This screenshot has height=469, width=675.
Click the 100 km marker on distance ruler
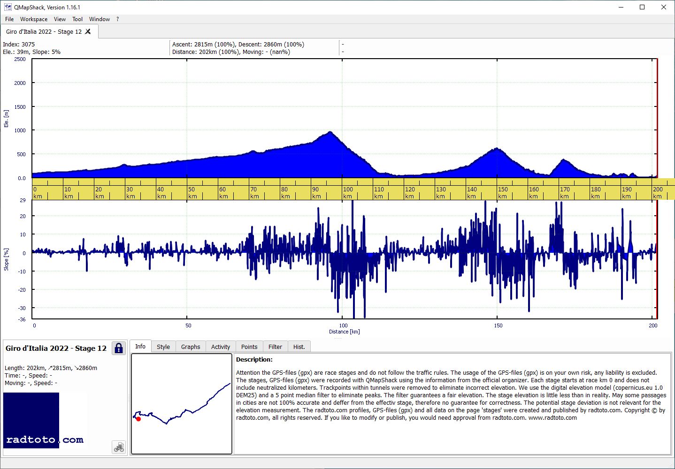click(348, 193)
